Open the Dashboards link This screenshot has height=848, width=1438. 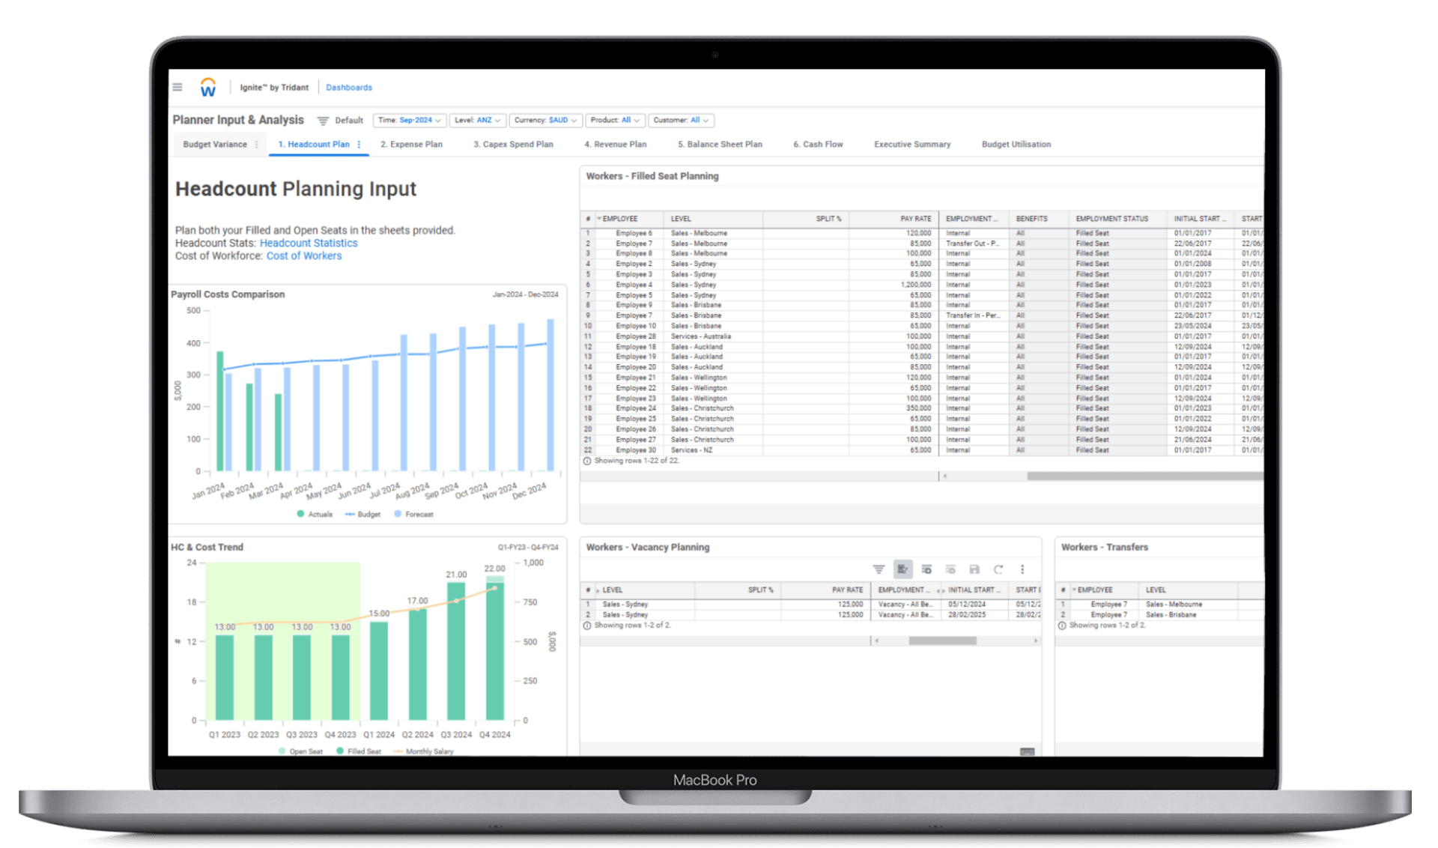(349, 88)
